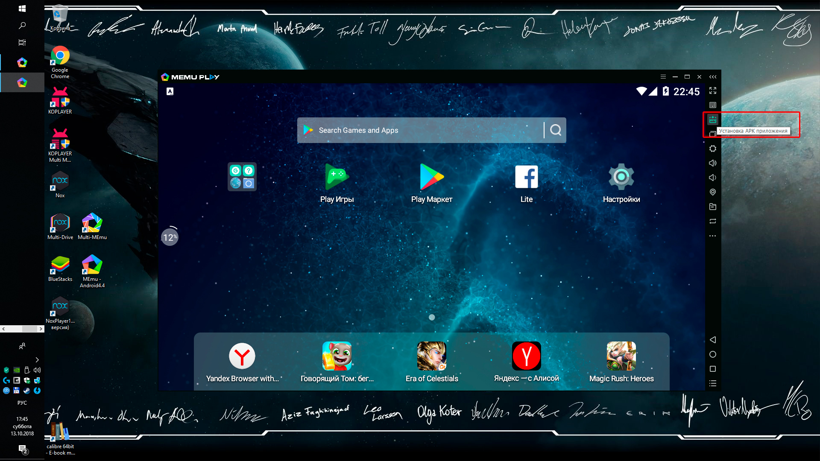Open Настройки Android settings app
The width and height of the screenshot is (820, 461).
(x=621, y=183)
